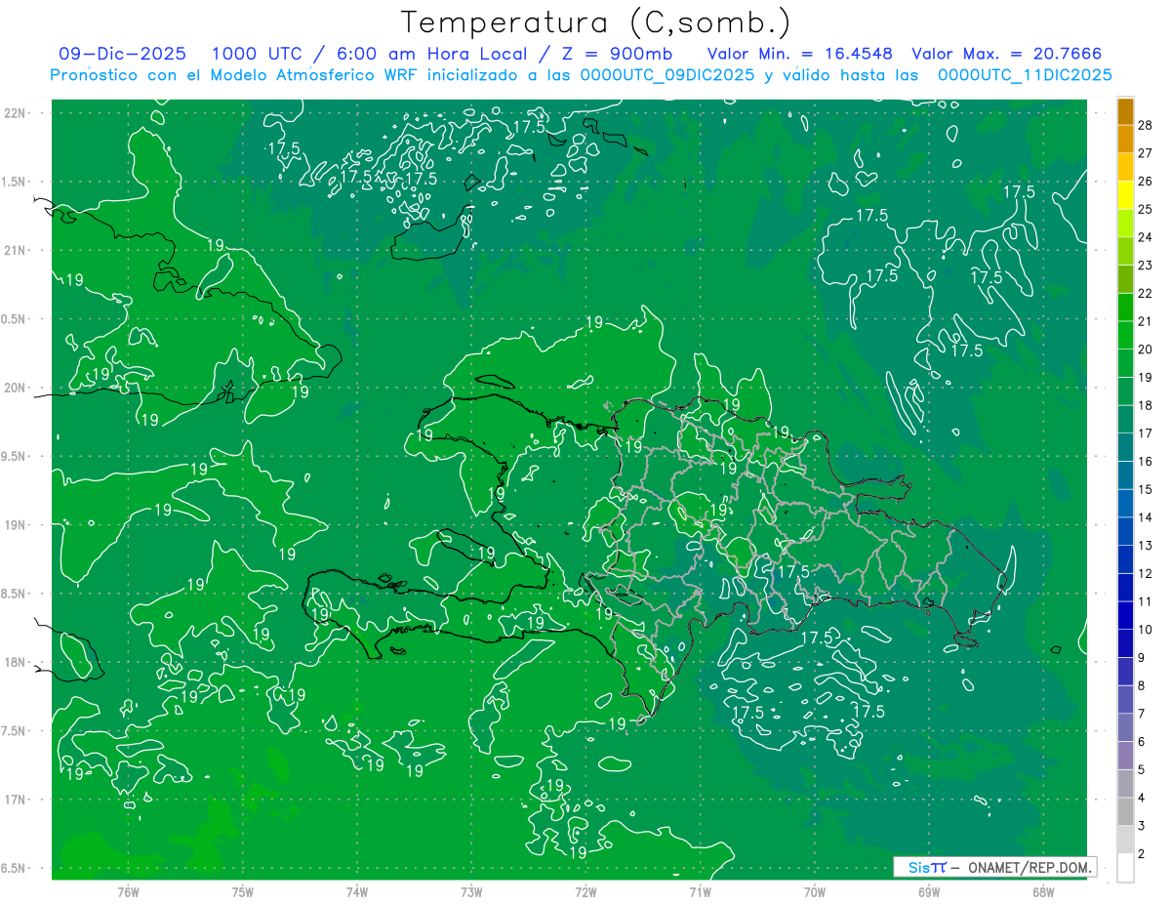The image size is (1171, 905).
Task: Click the "2" value on the color scale
Action: pos(1143,854)
